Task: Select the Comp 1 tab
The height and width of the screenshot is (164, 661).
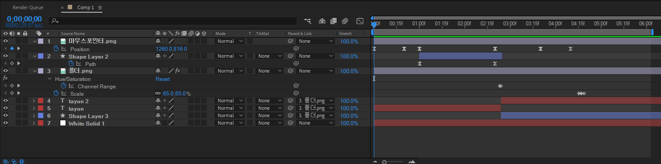Action: 86,8
